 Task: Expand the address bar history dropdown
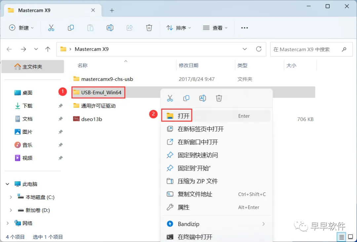pyautogui.click(x=245, y=49)
